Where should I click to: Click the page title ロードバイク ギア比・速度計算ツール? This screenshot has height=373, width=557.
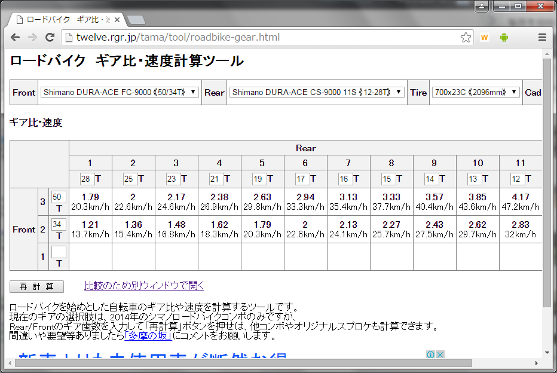click(x=127, y=61)
